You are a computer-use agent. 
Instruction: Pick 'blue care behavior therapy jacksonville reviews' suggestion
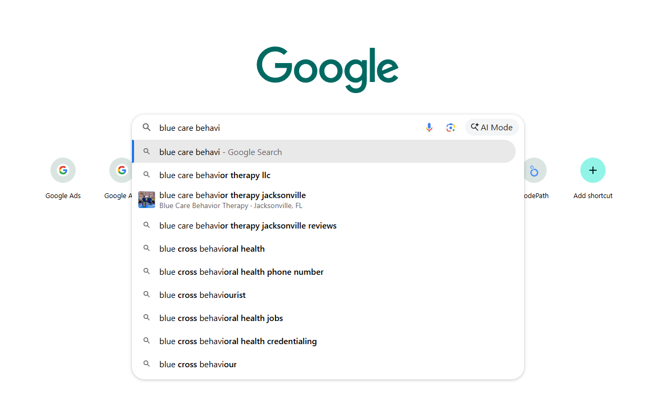coord(324,225)
